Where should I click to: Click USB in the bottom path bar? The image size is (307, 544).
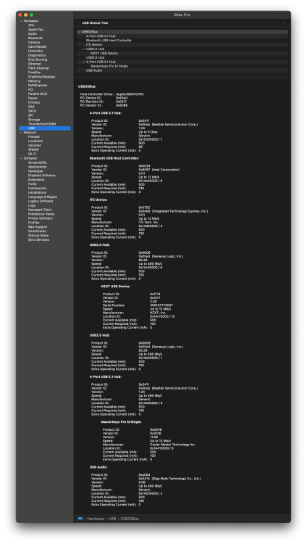tap(112, 519)
